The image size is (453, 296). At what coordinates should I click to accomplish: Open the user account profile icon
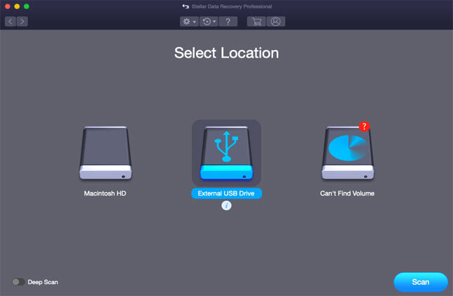click(x=275, y=22)
